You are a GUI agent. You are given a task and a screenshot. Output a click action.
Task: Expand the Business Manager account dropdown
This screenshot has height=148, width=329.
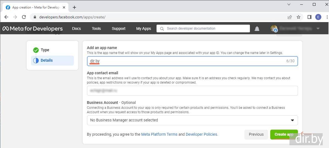coord(192,120)
